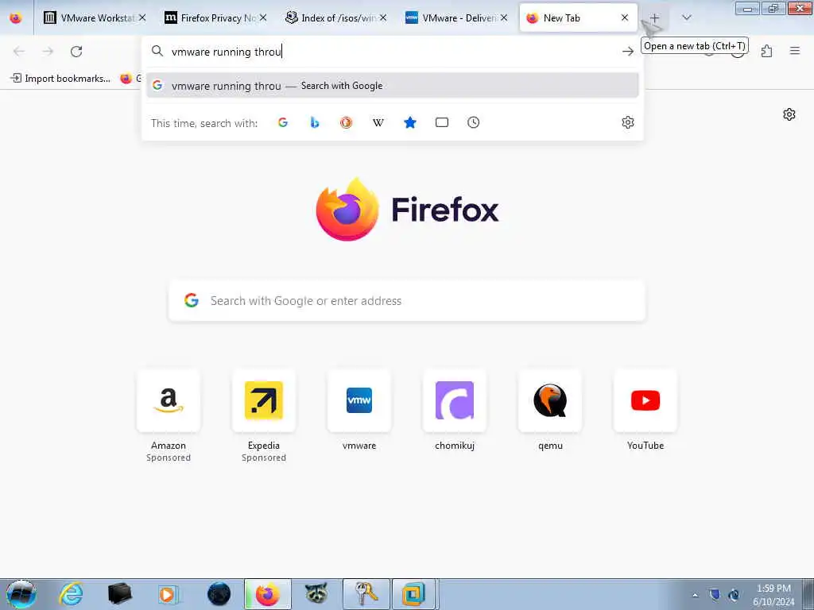The height and width of the screenshot is (610, 814).
Task: Search this time with Google icon
Action: tap(283, 122)
